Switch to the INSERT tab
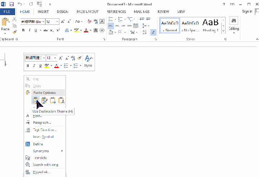Viewport: 259px width, 177px height. click(x=43, y=12)
